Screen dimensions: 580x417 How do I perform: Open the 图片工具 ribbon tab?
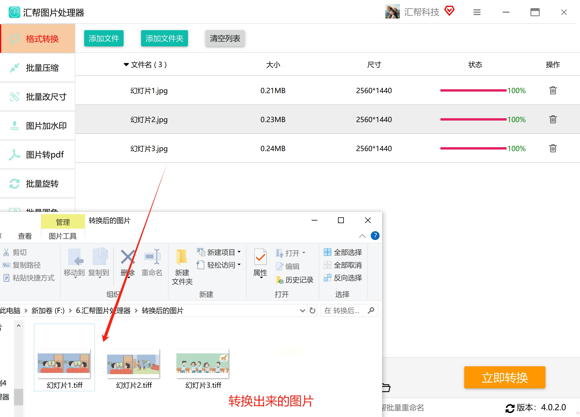click(x=63, y=236)
